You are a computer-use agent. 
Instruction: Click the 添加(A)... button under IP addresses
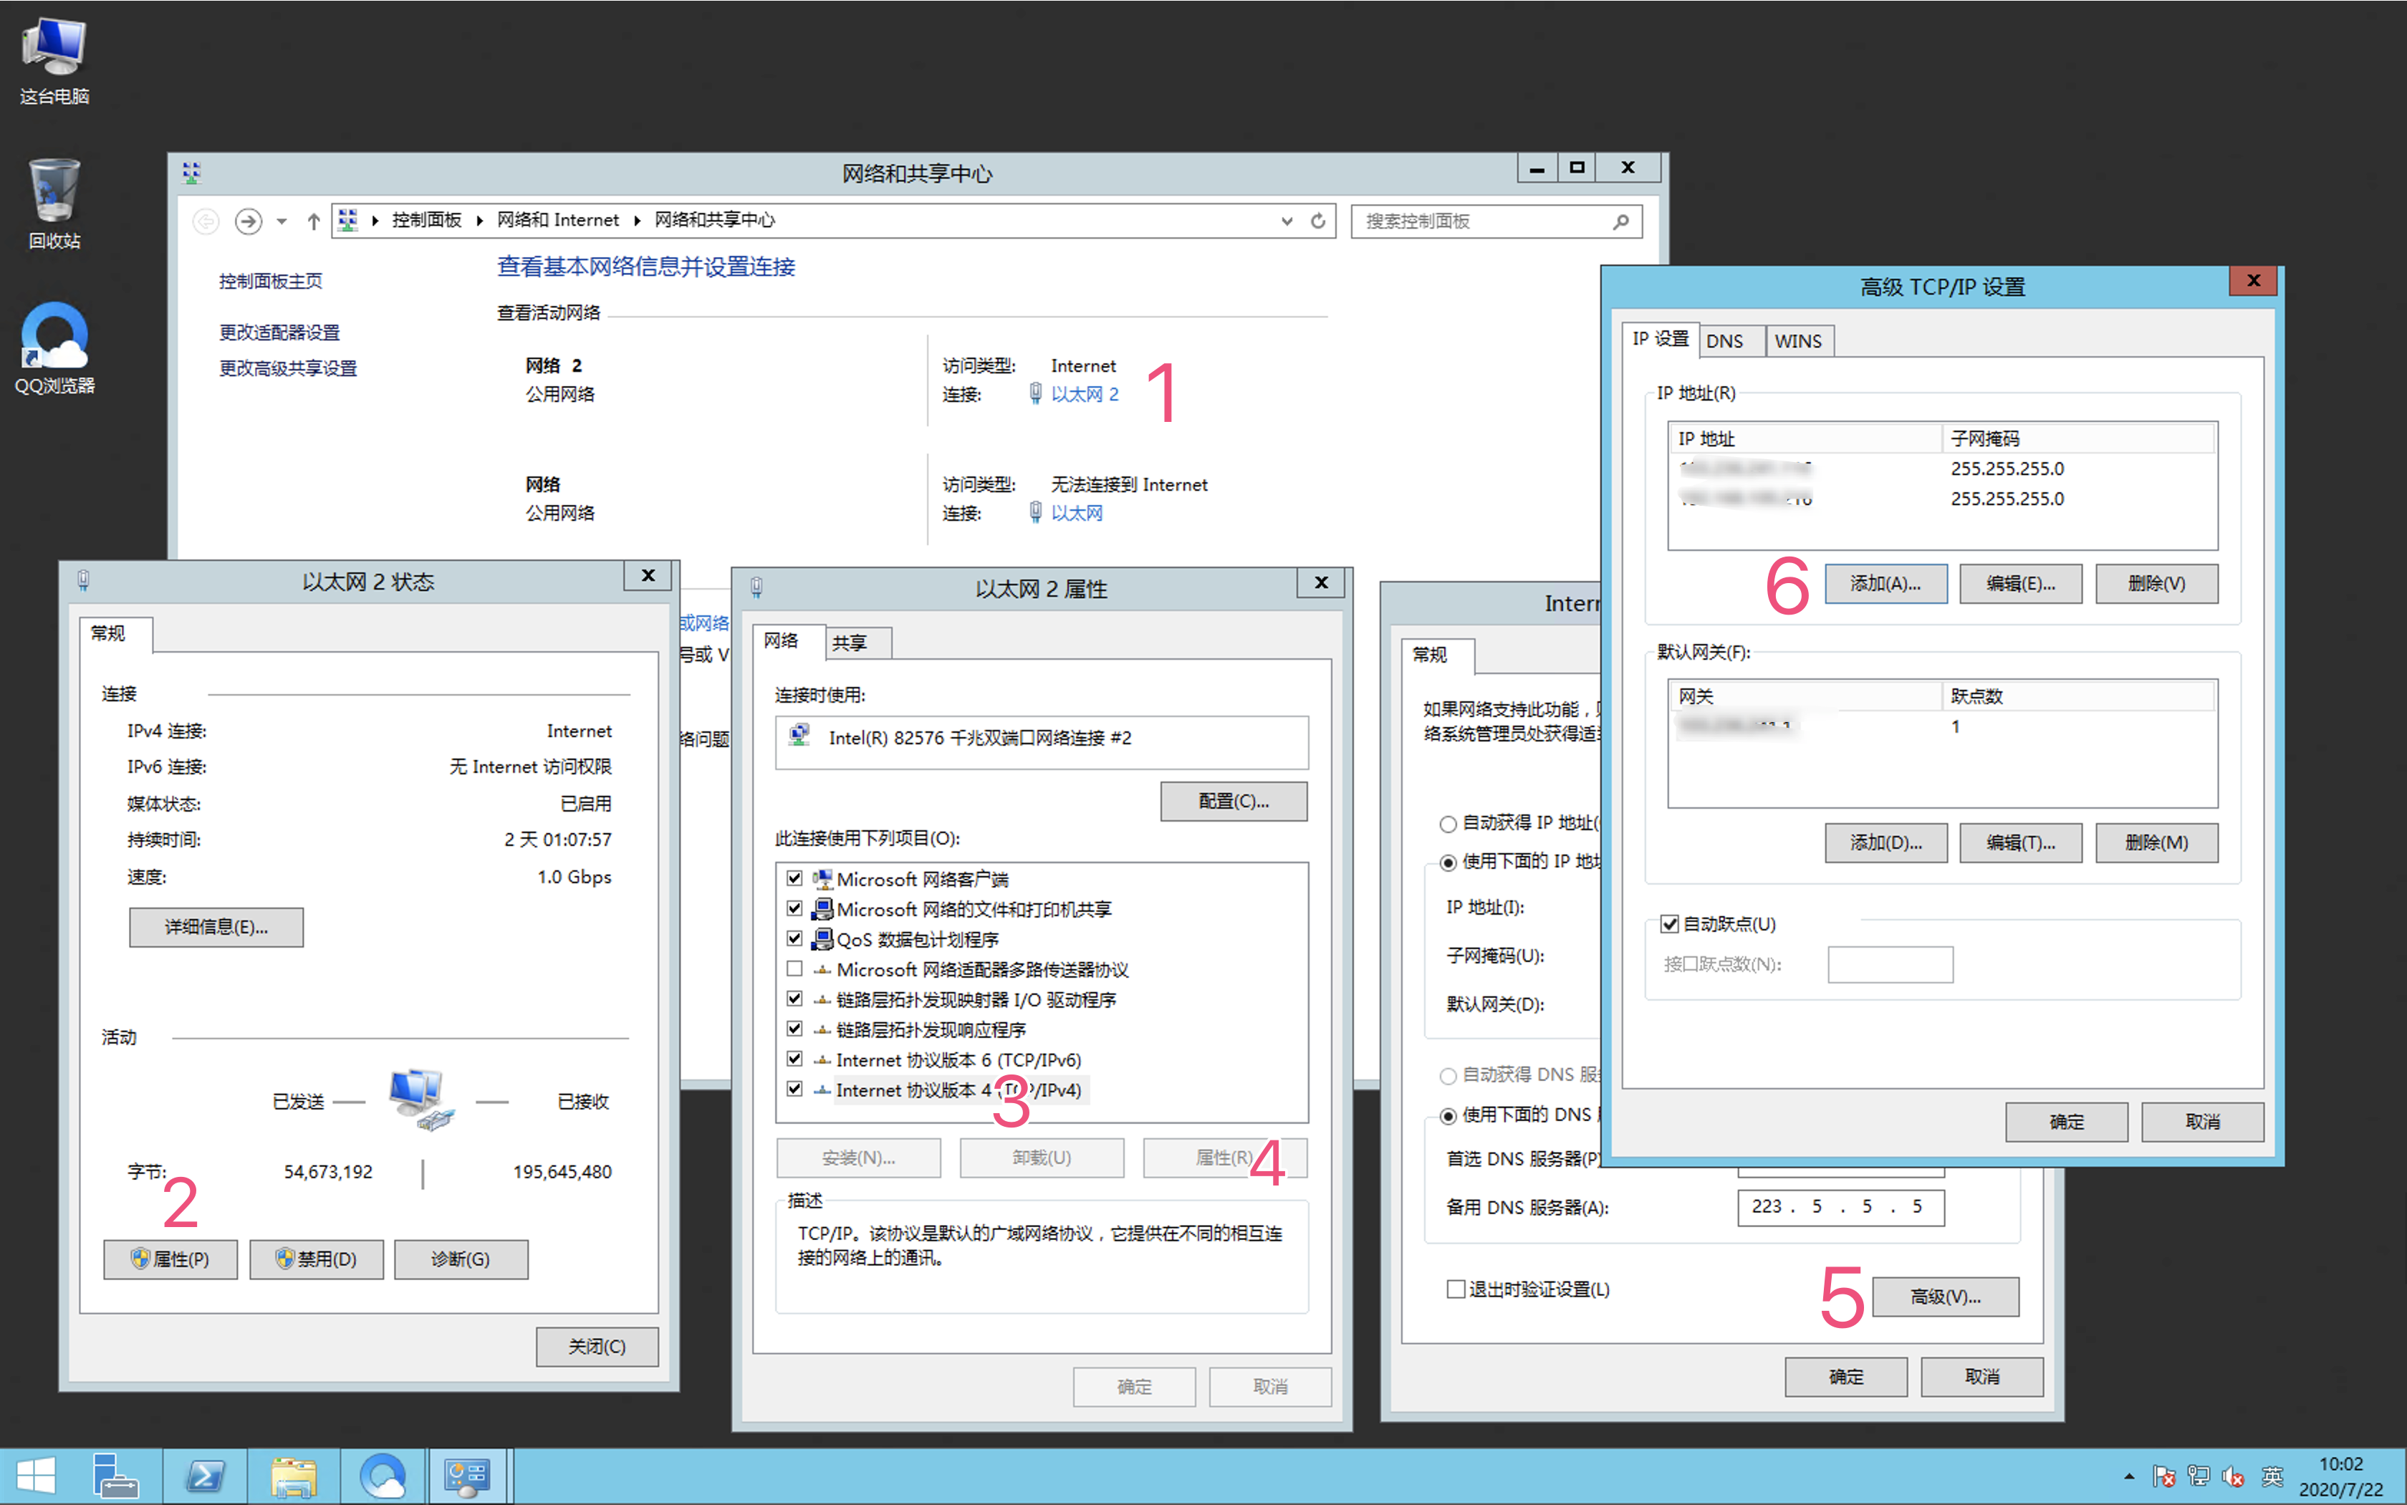click(x=1885, y=585)
